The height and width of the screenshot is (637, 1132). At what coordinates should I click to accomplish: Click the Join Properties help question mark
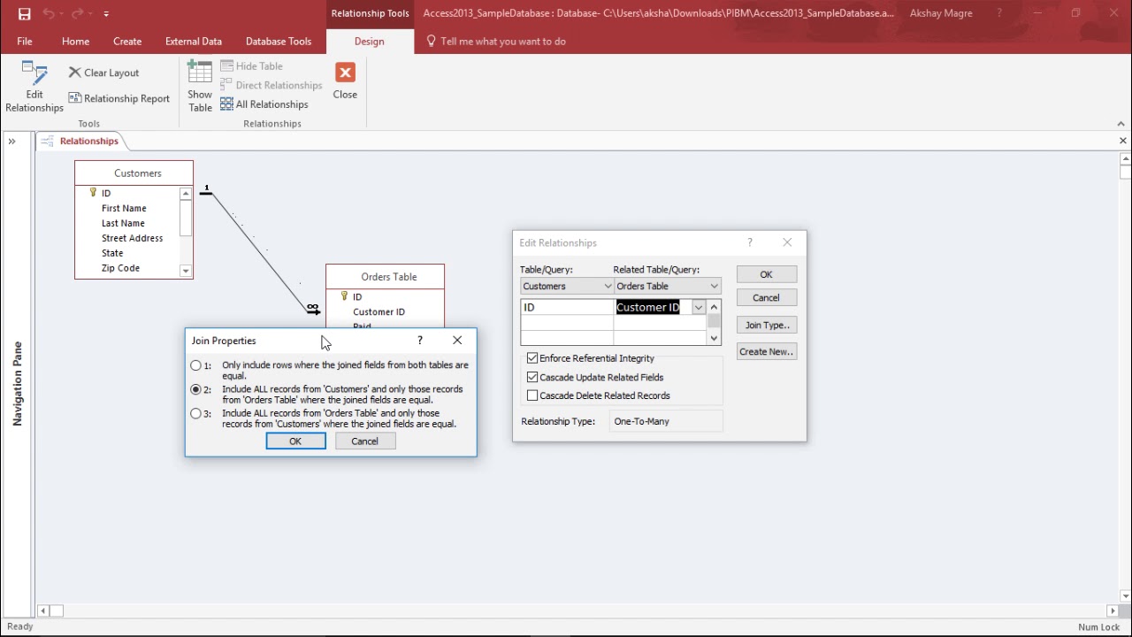coord(420,341)
